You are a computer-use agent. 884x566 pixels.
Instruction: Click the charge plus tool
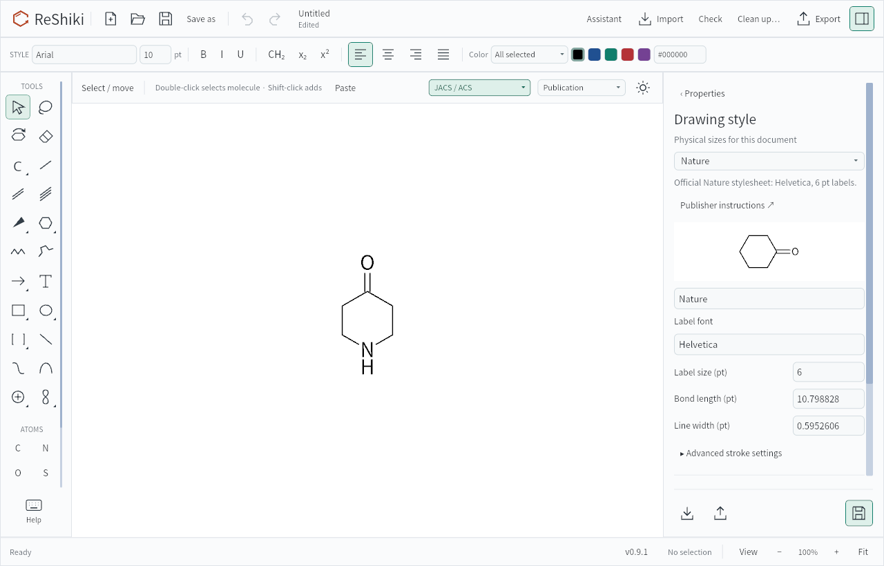point(18,397)
